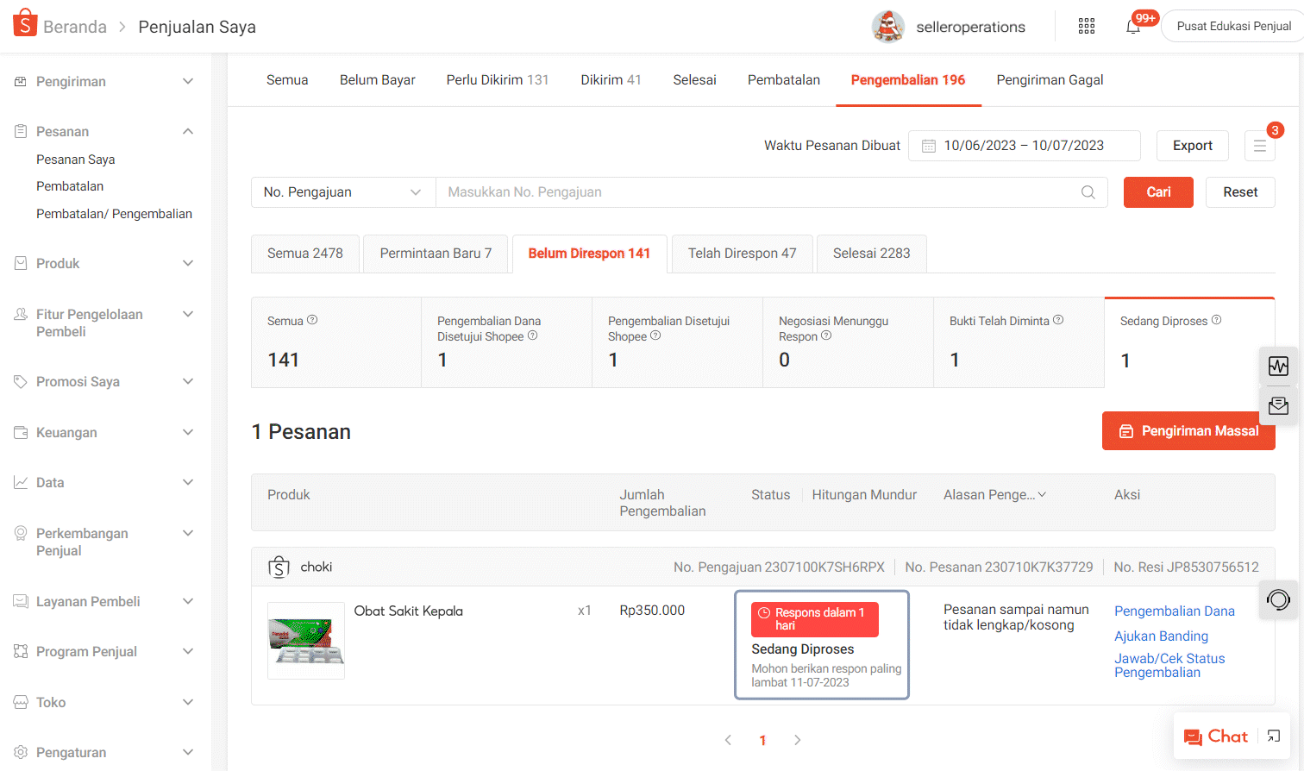The height and width of the screenshot is (771, 1304).
Task: Open the nine-dot apps grid menu
Action: click(x=1086, y=26)
